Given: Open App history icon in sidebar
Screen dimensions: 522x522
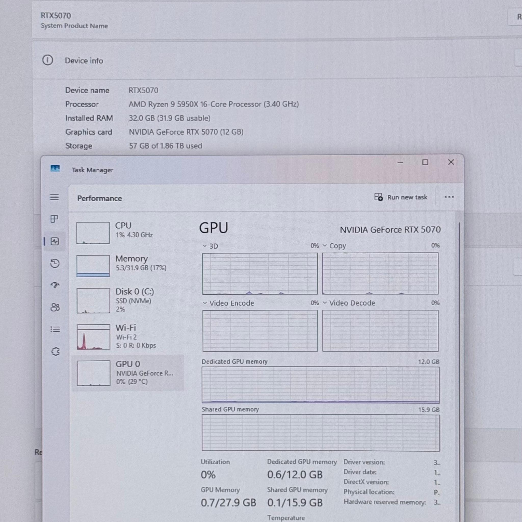Looking at the screenshot, I should click(x=55, y=264).
